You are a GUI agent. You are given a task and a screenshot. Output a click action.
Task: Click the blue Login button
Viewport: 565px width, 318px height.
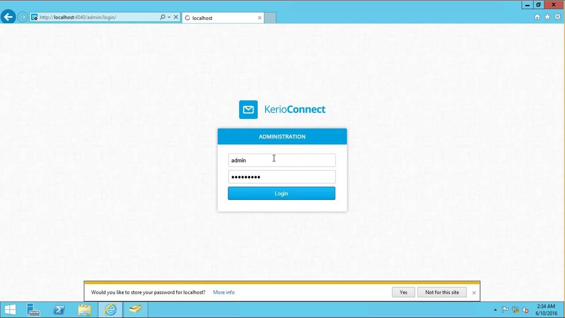point(282,193)
